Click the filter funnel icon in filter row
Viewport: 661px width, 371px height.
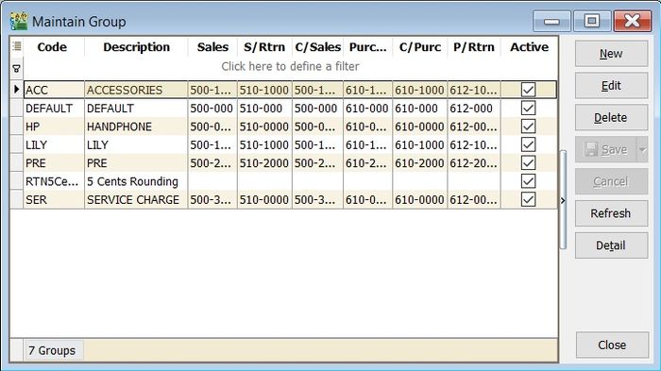16,68
